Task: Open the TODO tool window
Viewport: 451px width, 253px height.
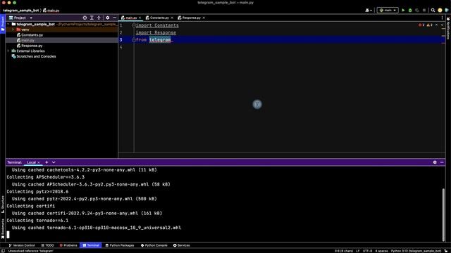Action: pyautogui.click(x=47, y=245)
